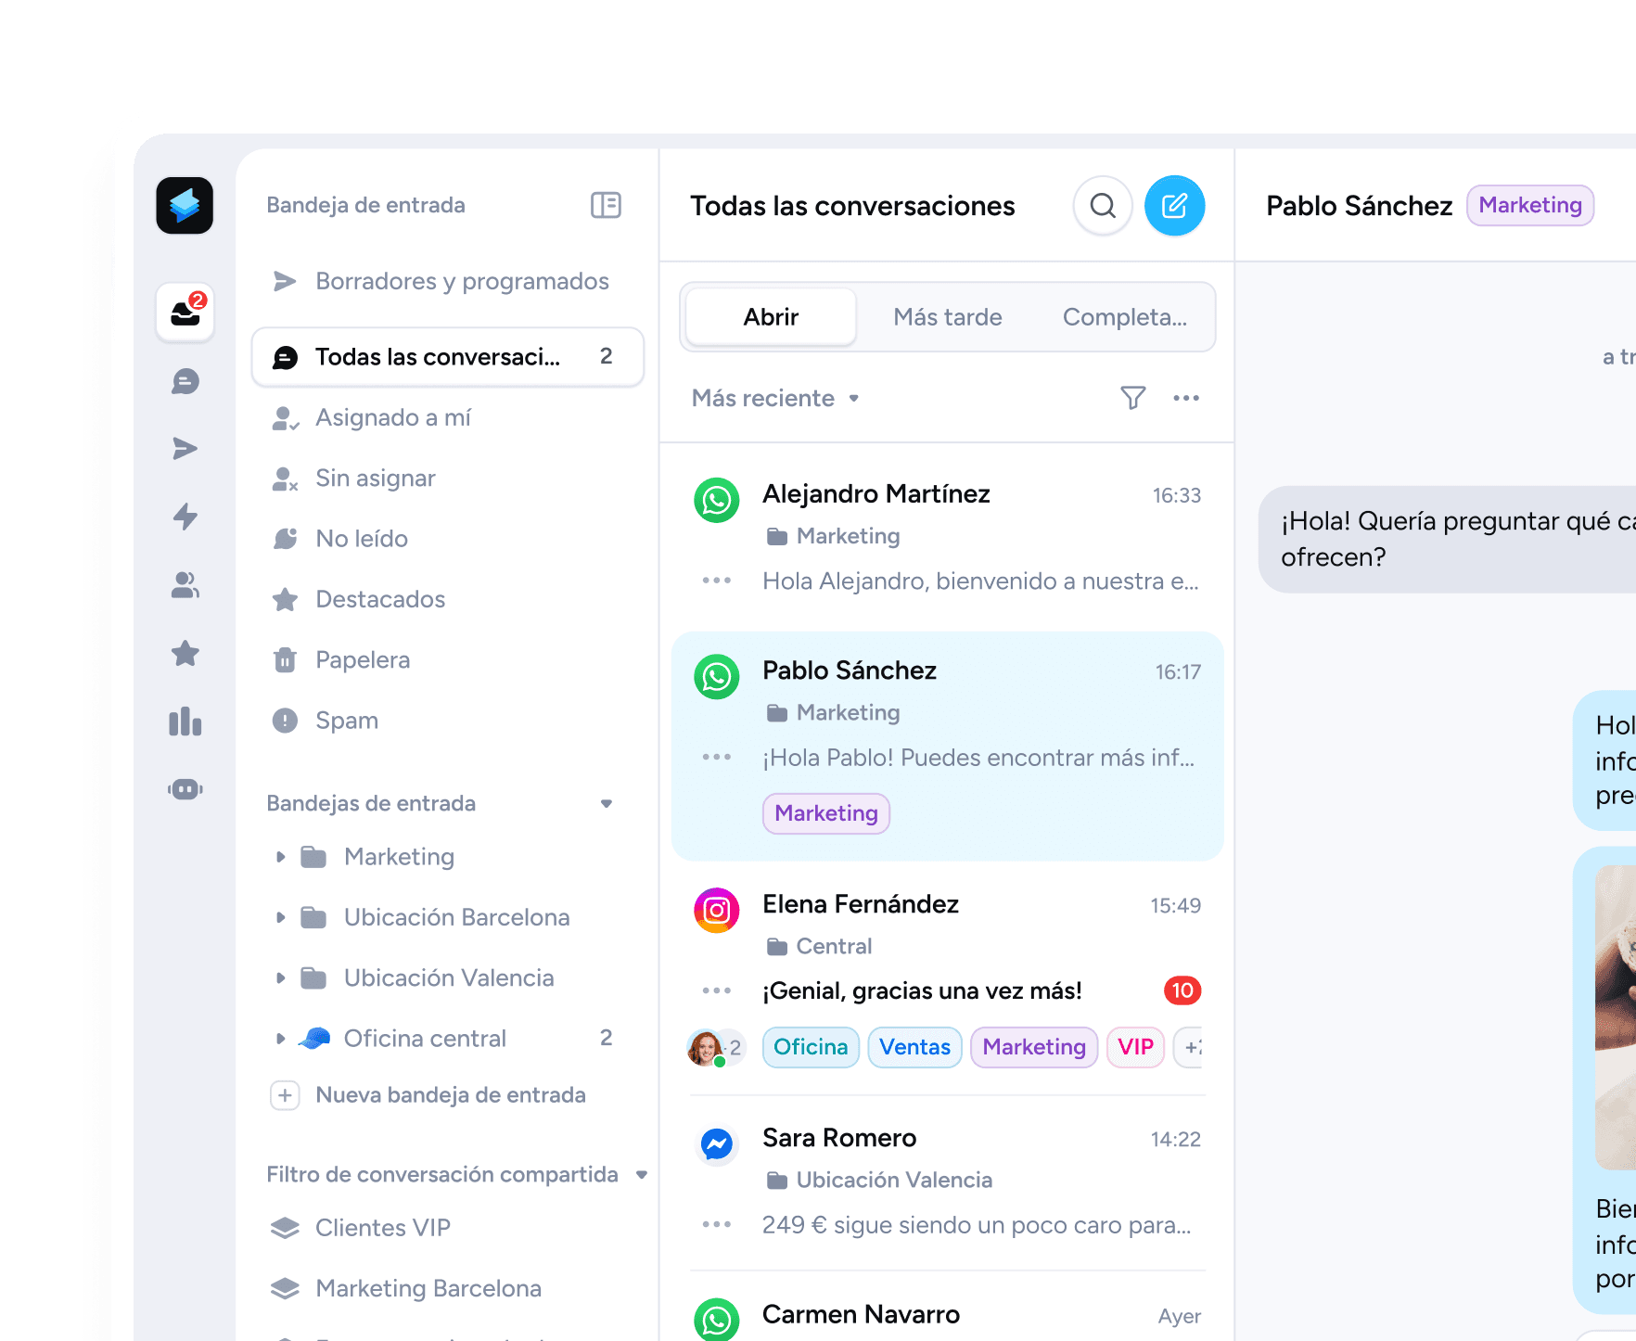Expand the Ubicación Barcelona folder
This screenshot has height=1341, width=1636.
point(280,918)
